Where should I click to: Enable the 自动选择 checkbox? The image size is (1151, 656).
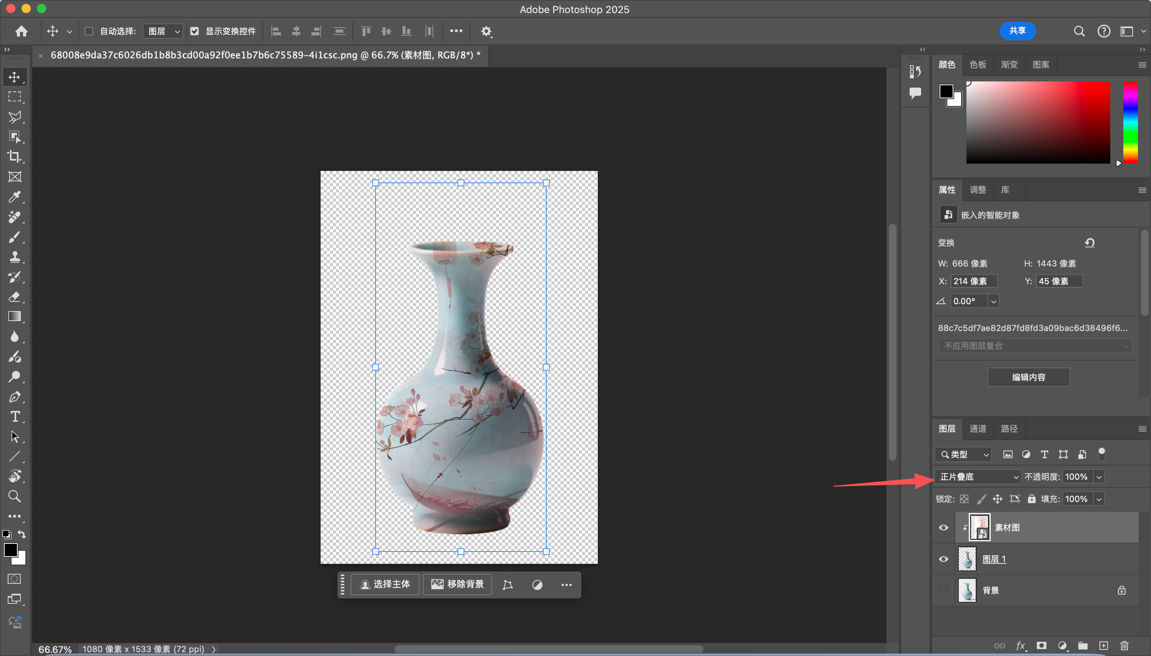[x=89, y=31]
